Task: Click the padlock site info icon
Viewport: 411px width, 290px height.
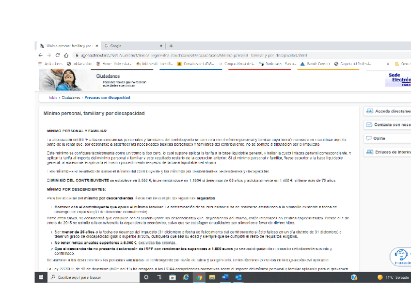Action: tap(77, 55)
